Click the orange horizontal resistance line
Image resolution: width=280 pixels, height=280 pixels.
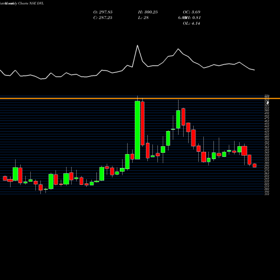click(140, 99)
